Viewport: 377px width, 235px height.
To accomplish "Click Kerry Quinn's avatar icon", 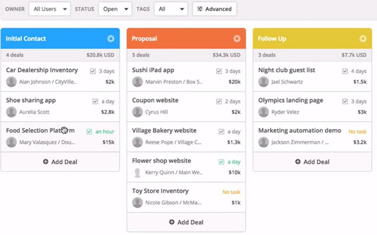I will [x=137, y=172].
